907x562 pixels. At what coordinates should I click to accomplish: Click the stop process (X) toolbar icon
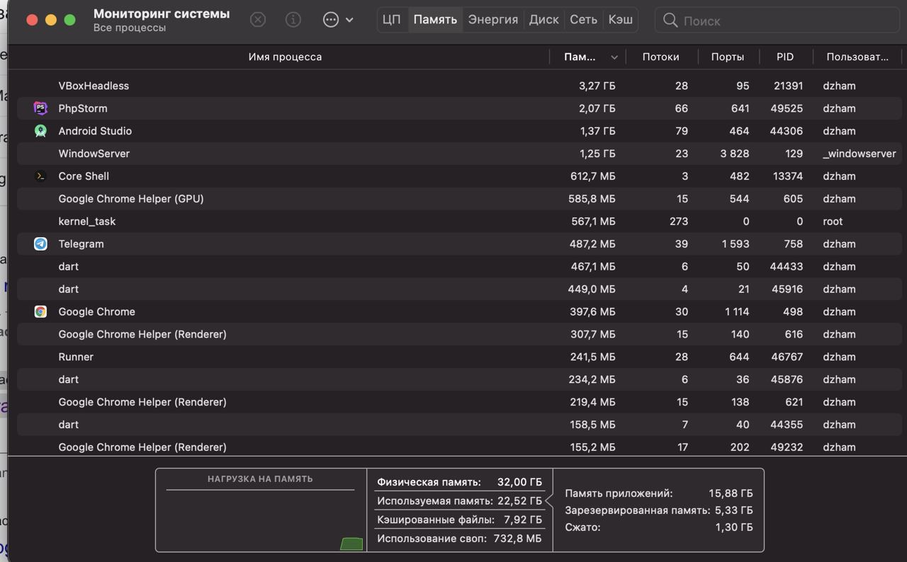click(x=258, y=20)
